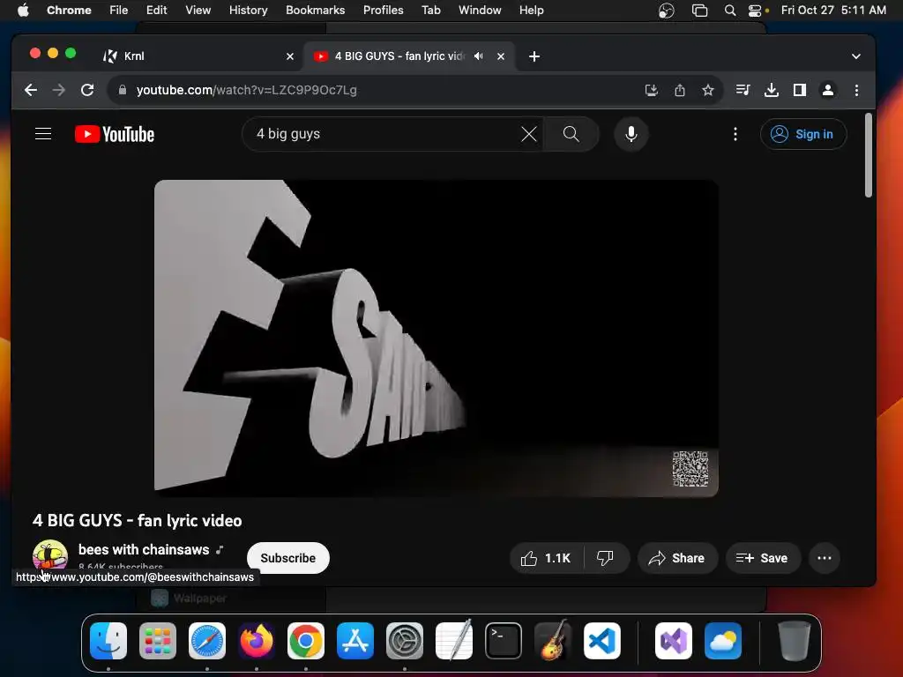Subscribe to bees with chainsaws
903x677 pixels.
coord(288,558)
